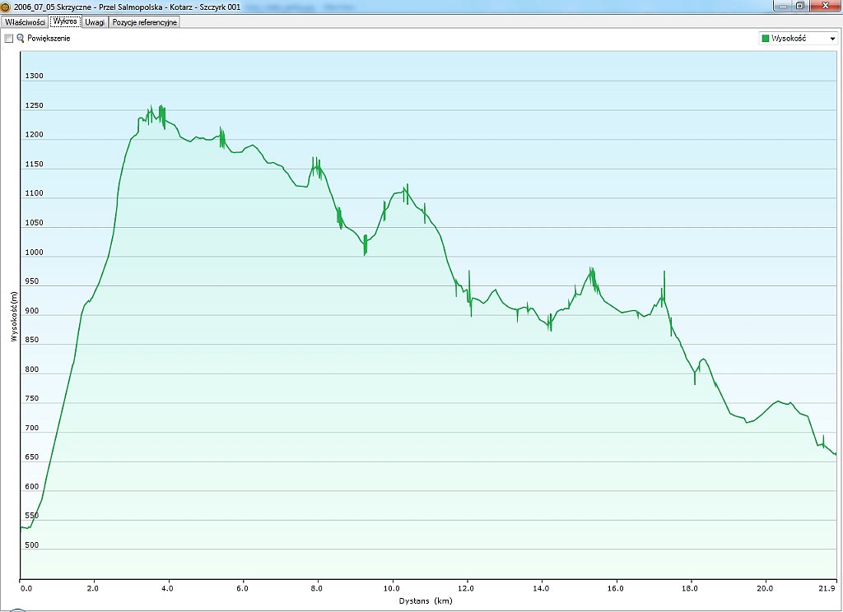Viewport: 843px width, 612px height.
Task: Restore down the window
Action: point(800,6)
